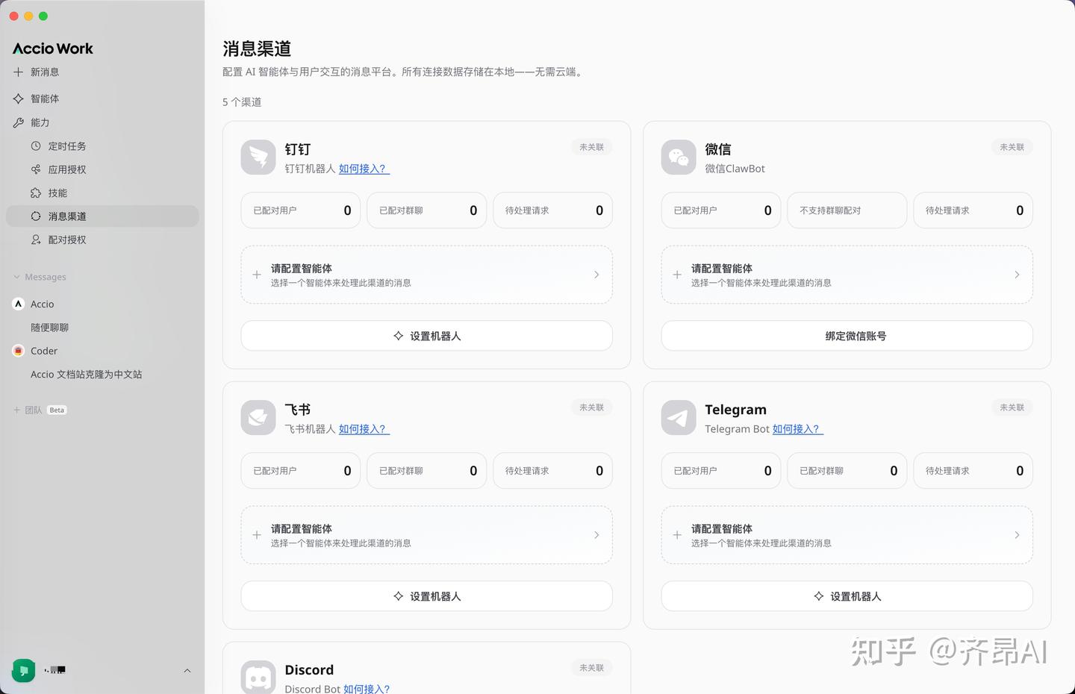This screenshot has height=694, width=1075.
Task: Click 设置机器人 button in the Telegram card
Action: [847, 596]
